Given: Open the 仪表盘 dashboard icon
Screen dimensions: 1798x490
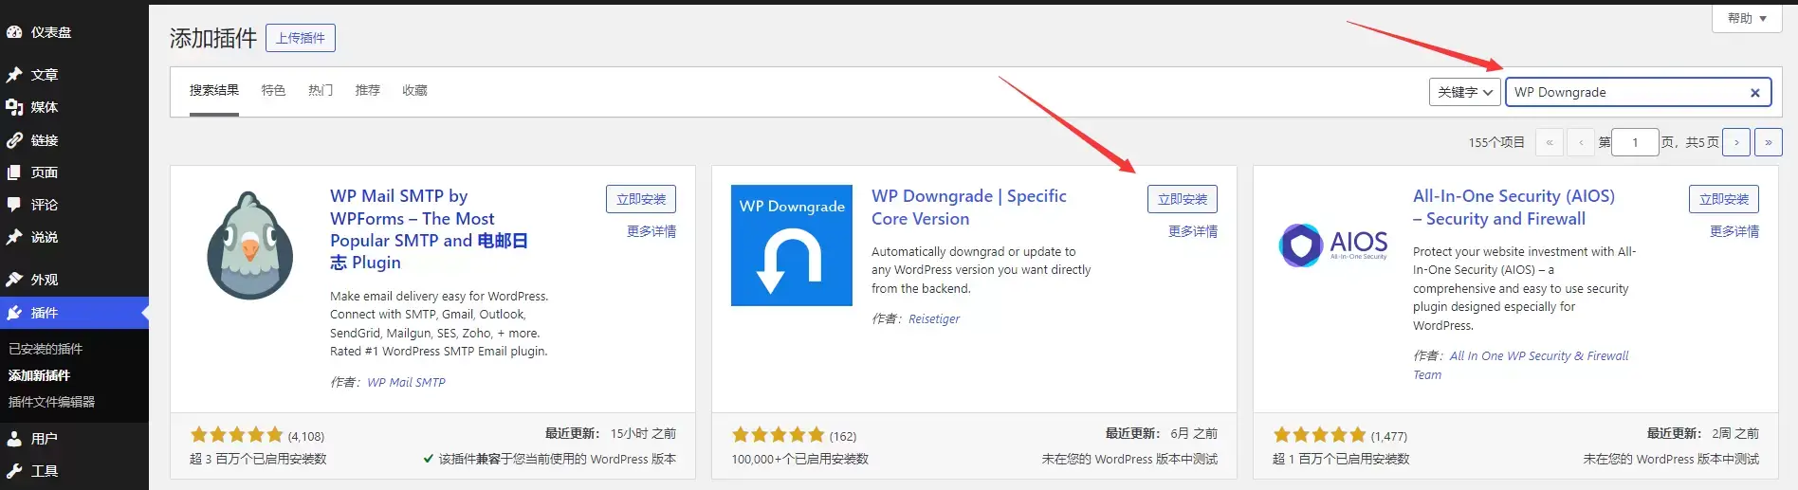Looking at the screenshot, I should point(14,32).
